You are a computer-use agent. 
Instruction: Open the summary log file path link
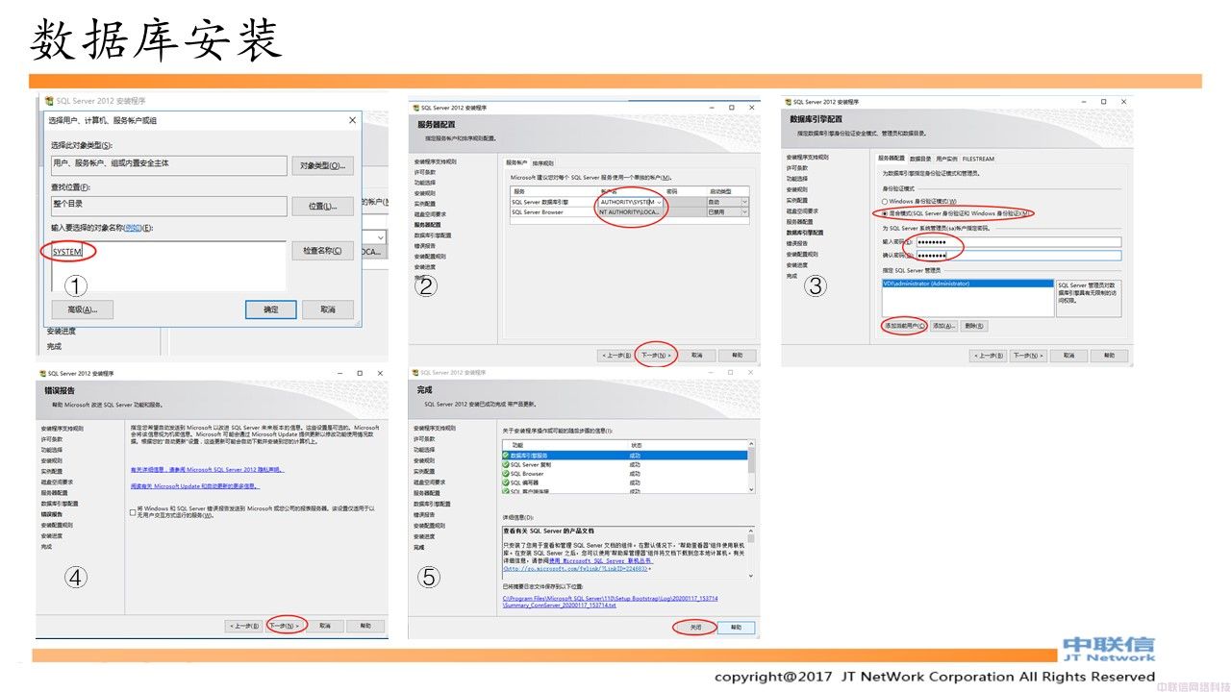click(610, 602)
